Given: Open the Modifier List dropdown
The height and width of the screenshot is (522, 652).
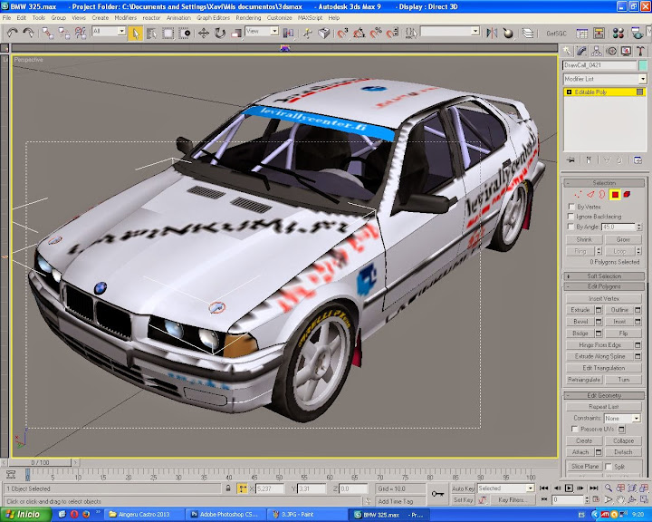Looking at the screenshot, I should pos(605,79).
